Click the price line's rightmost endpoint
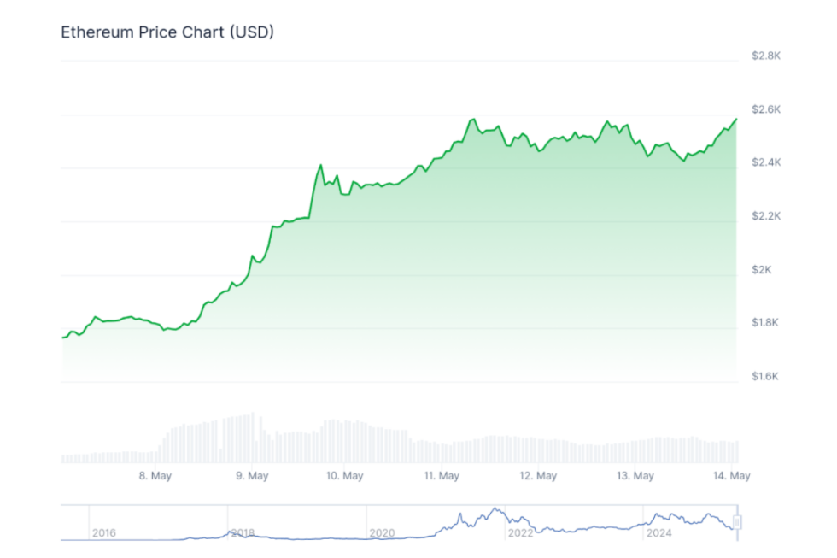 click(x=736, y=119)
